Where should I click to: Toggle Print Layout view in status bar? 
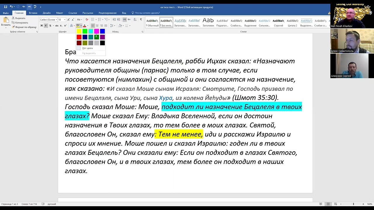328,204
